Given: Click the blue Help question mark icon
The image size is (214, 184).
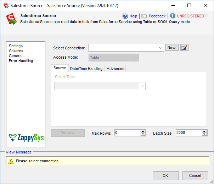Looking at the screenshot, I should coord(125,16).
